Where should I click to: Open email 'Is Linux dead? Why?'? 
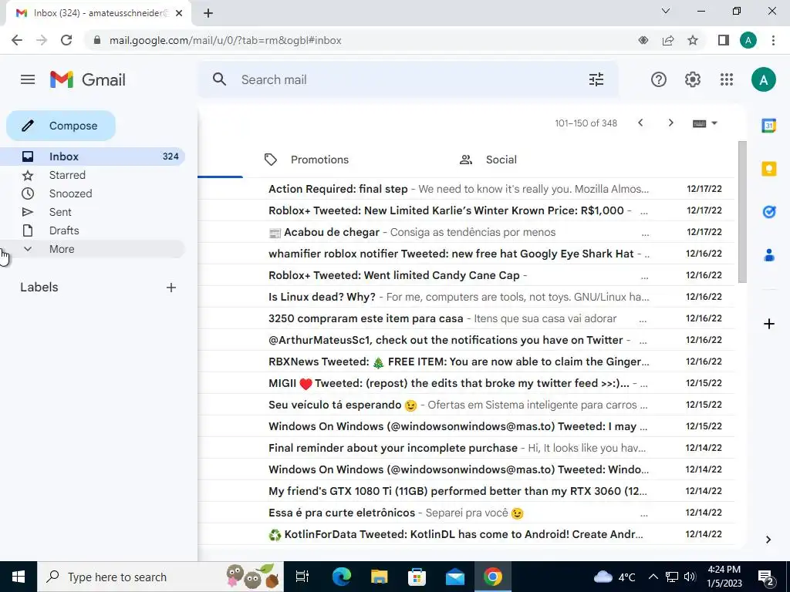466,297
